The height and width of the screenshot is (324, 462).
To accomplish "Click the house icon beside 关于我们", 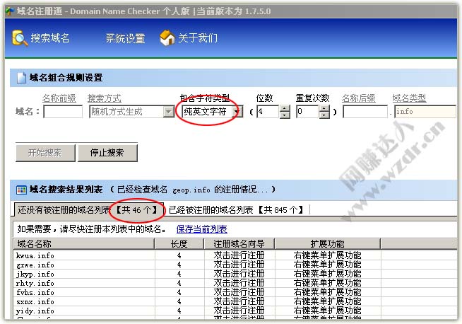I will pyautogui.click(x=167, y=37).
